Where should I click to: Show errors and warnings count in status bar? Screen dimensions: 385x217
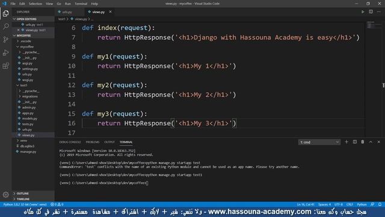click(x=57, y=204)
